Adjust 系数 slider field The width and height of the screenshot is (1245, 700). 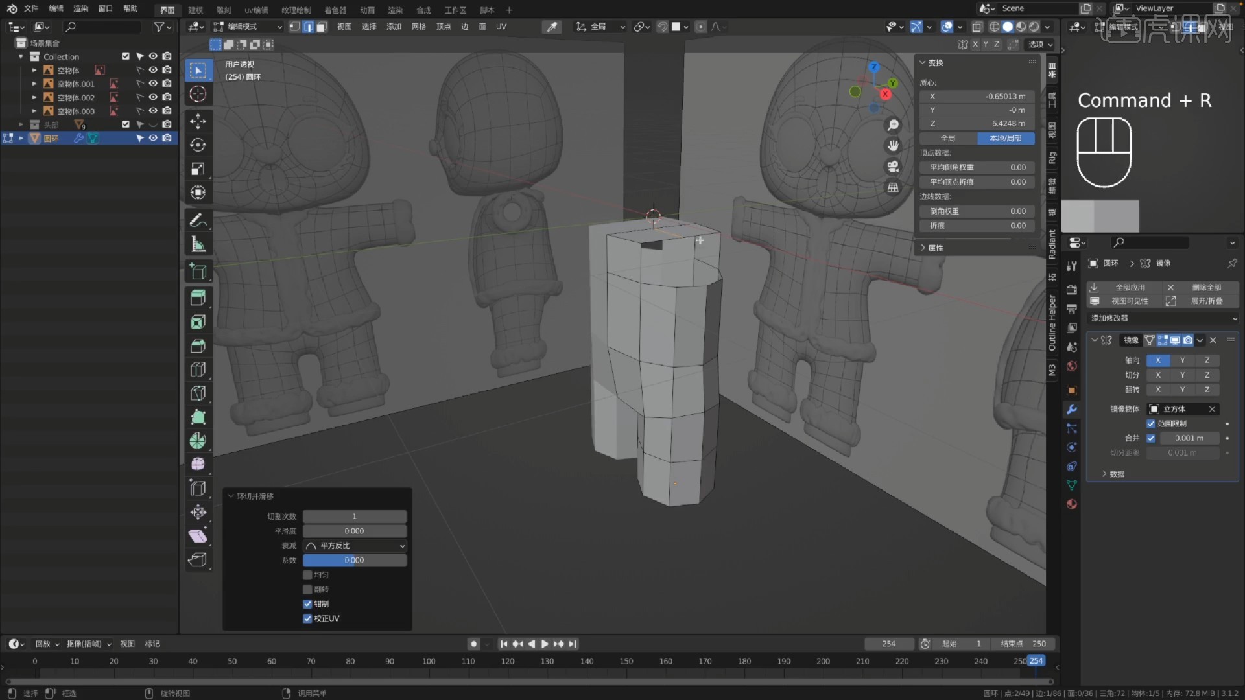(x=355, y=561)
